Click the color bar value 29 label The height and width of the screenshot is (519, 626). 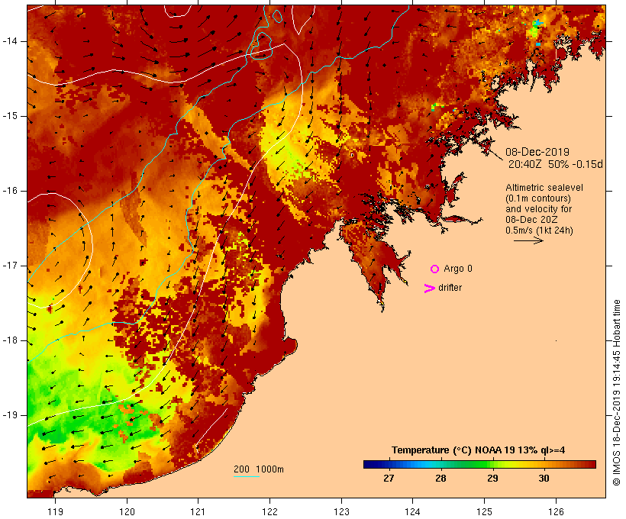click(492, 479)
